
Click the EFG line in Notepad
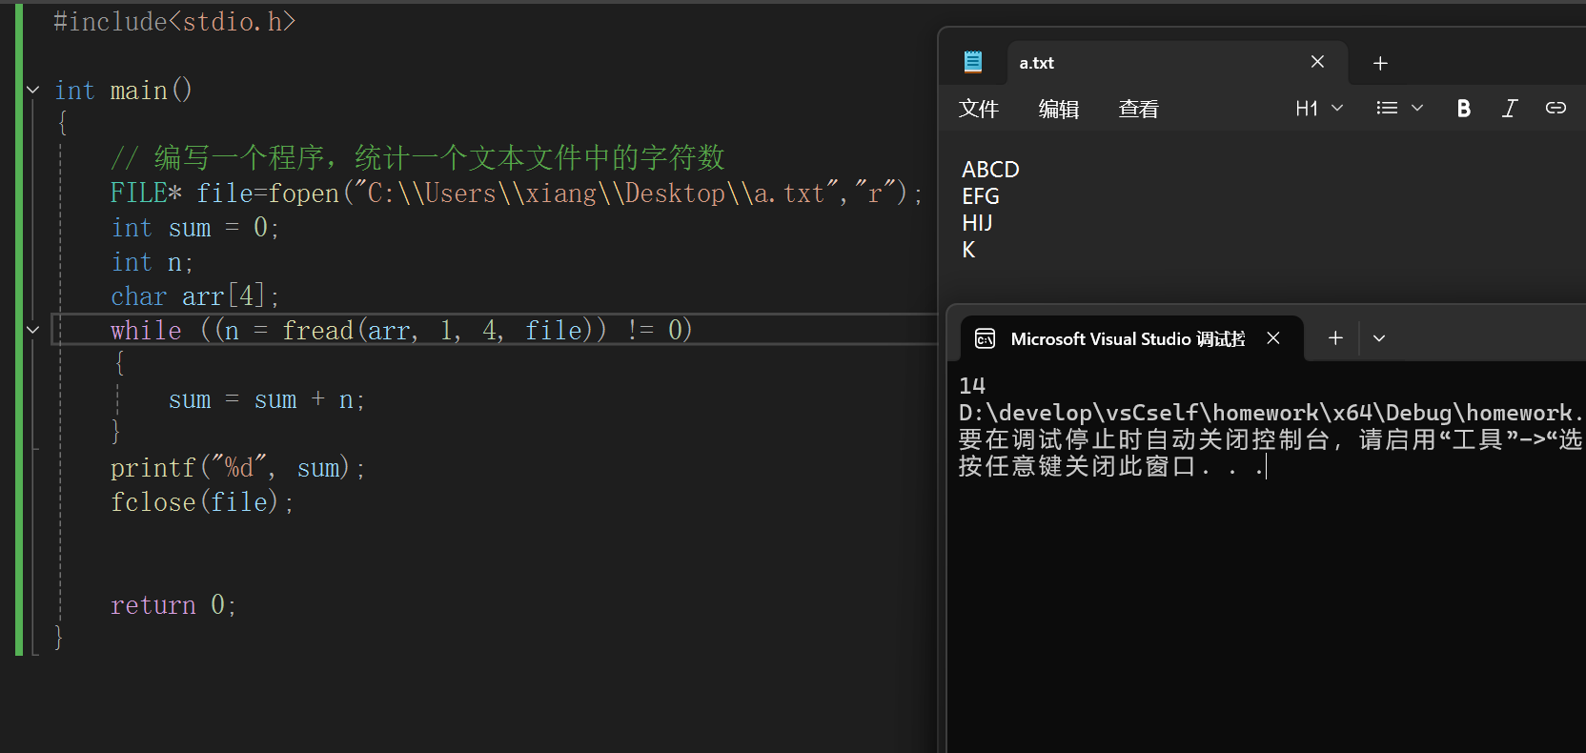tap(980, 196)
